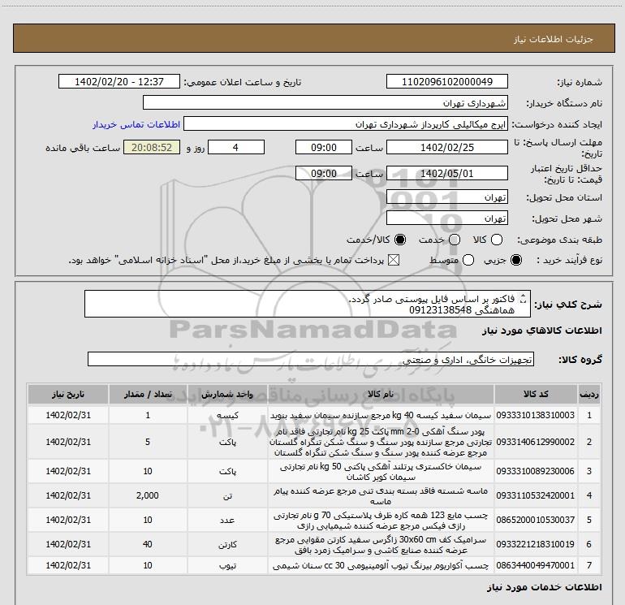Click item code 0933140612990002
This screenshot has width=625, height=605.
[536, 442]
